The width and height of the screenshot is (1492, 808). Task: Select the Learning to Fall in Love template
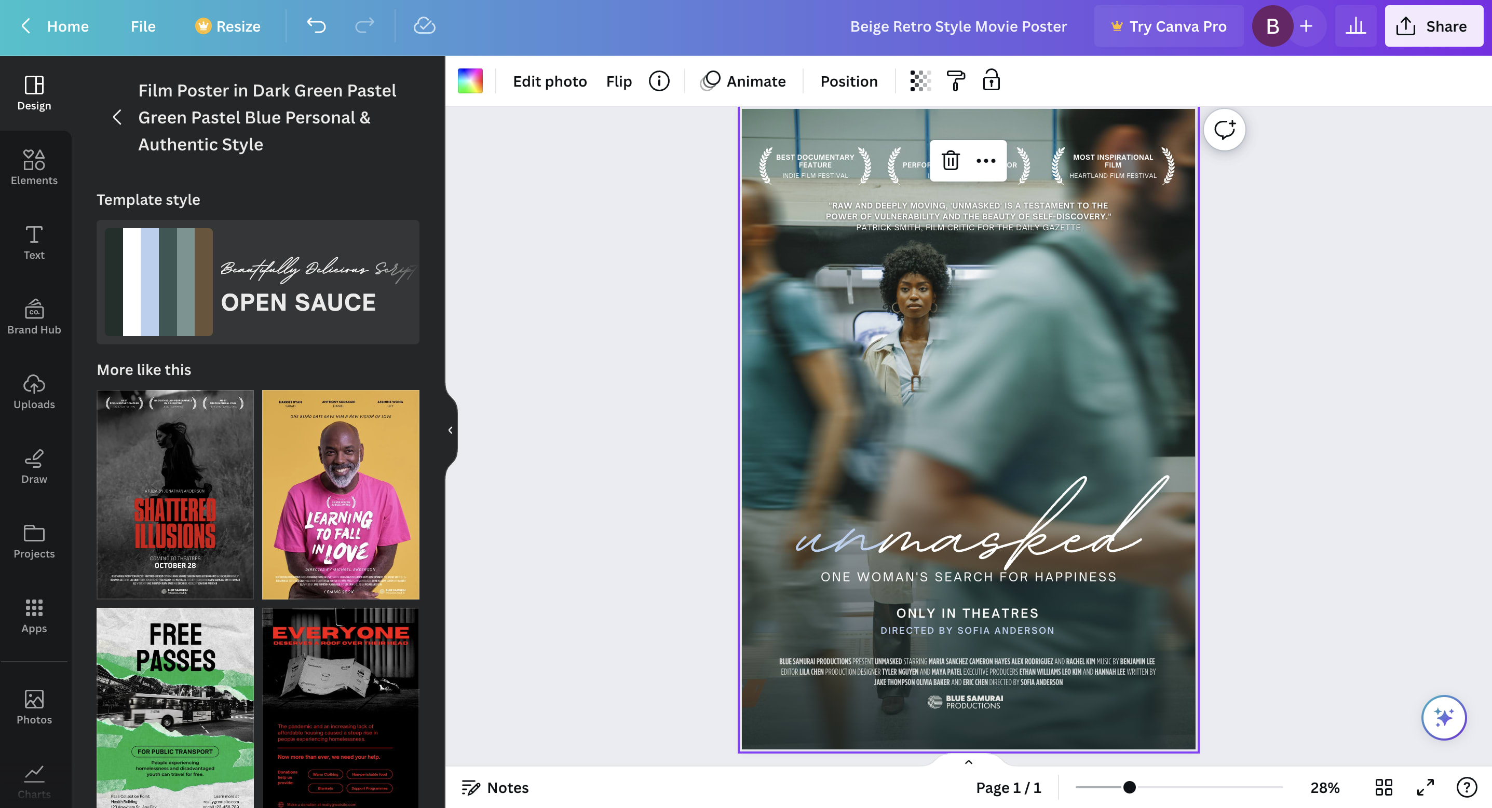click(341, 494)
